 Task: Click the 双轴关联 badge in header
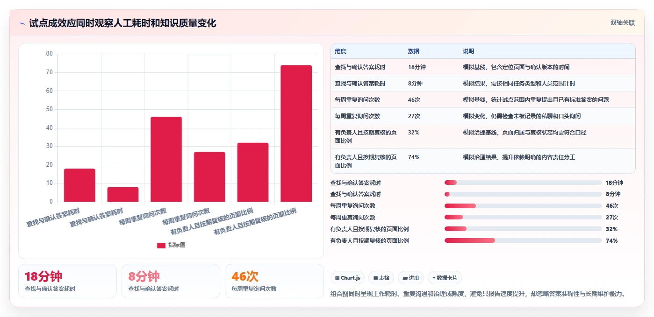click(x=623, y=22)
